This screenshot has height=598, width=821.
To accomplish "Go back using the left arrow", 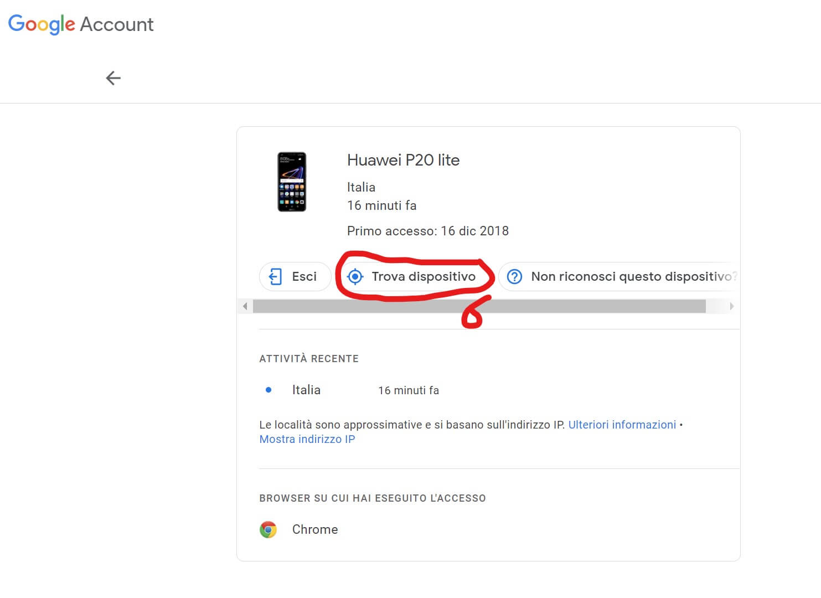I will [x=113, y=78].
